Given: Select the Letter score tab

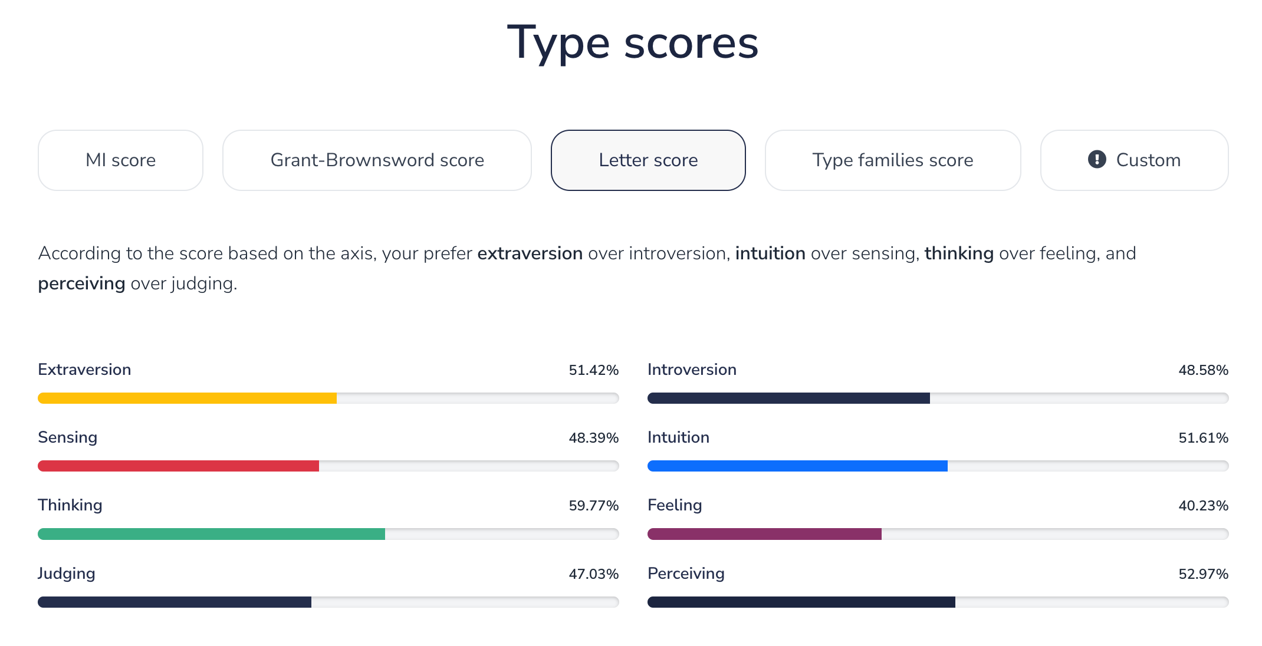Looking at the screenshot, I should click(x=648, y=160).
